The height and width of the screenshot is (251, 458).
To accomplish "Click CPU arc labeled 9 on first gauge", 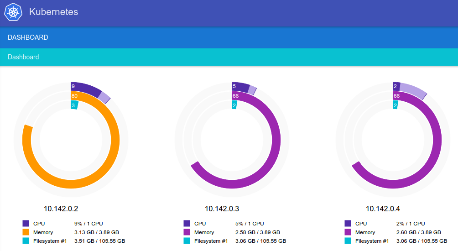I will point(85,89).
